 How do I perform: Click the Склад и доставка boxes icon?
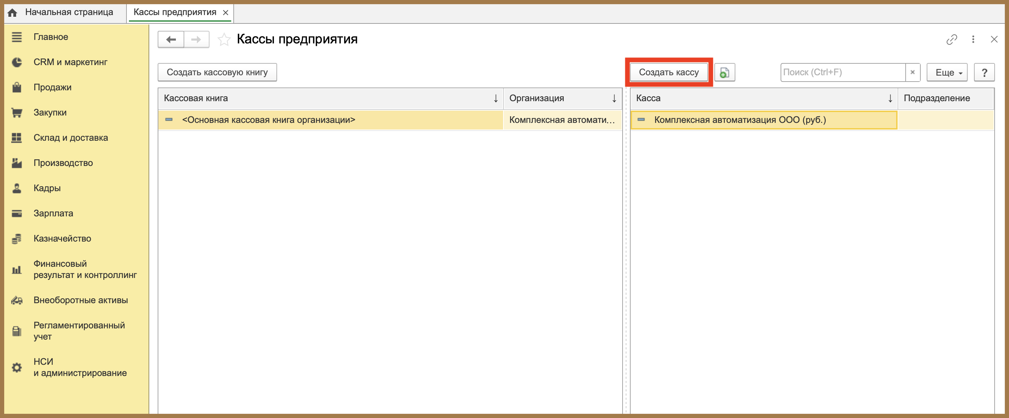16,138
